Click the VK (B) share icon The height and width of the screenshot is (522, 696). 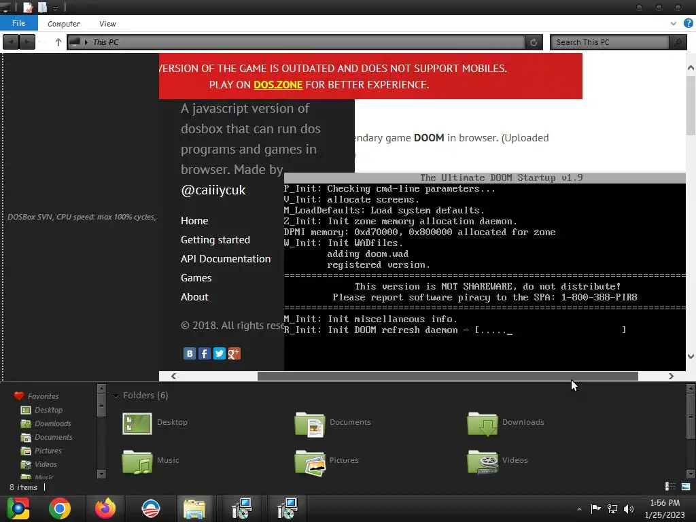click(190, 353)
